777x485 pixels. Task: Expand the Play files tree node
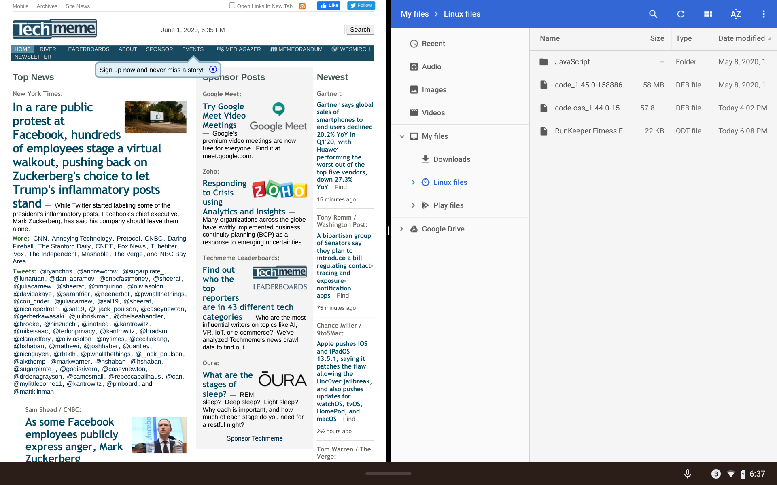point(413,205)
